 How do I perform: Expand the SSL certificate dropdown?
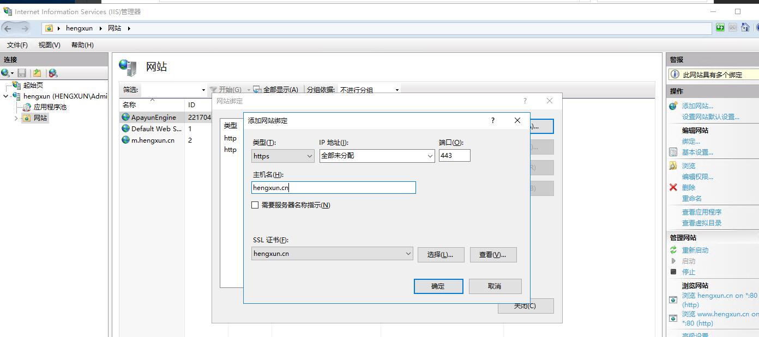click(332, 254)
